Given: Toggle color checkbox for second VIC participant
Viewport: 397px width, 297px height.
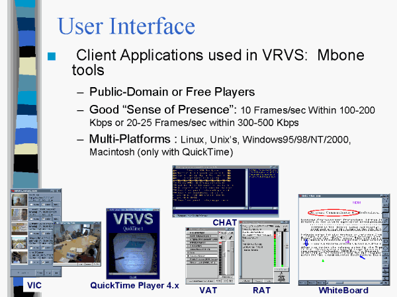Looking at the screenshot, I should [x=43, y=218].
